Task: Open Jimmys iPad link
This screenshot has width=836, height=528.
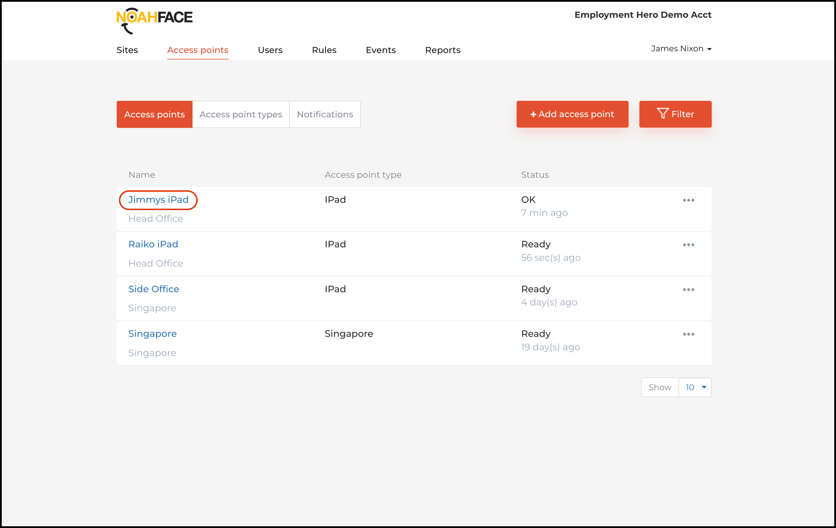Action: 158,200
